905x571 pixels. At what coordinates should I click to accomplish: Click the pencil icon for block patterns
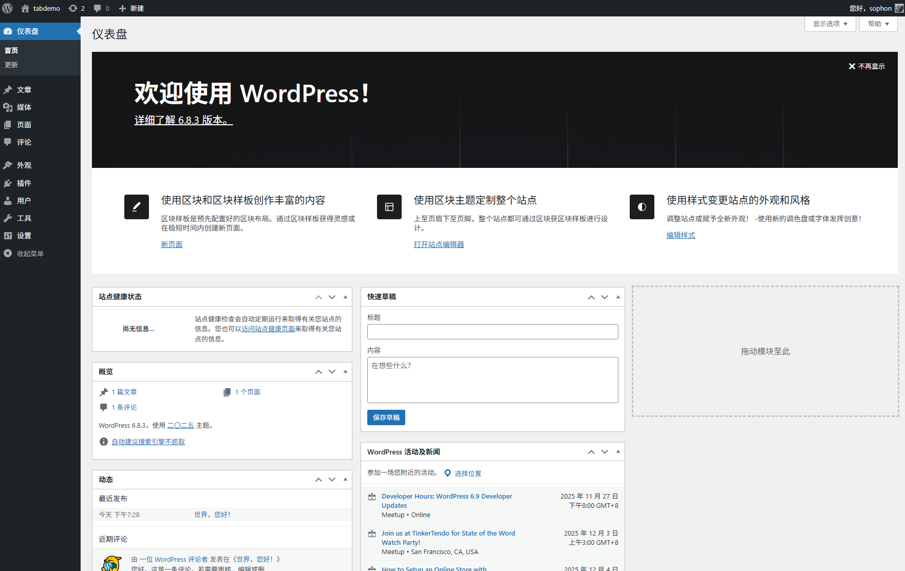coord(137,207)
